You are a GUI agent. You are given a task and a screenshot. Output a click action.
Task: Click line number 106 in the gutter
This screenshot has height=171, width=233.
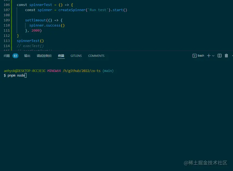pyautogui.click(x=7, y=5)
